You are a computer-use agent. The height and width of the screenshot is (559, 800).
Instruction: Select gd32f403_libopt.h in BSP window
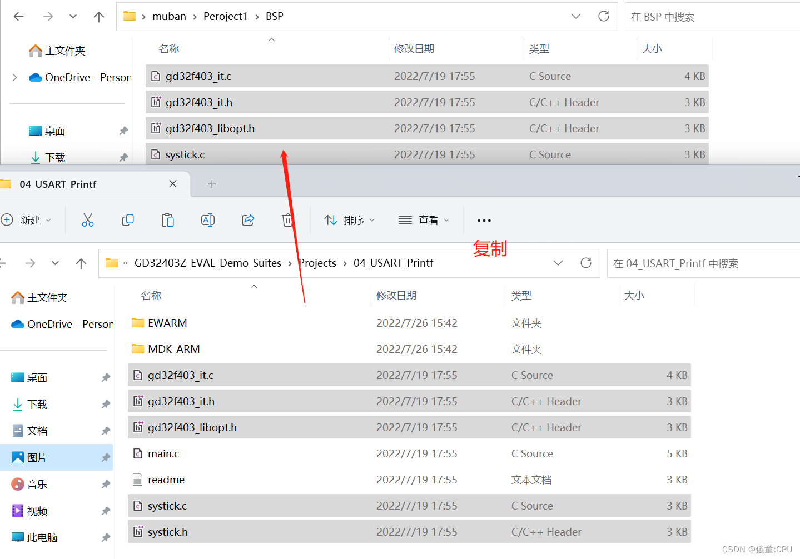coord(427,128)
